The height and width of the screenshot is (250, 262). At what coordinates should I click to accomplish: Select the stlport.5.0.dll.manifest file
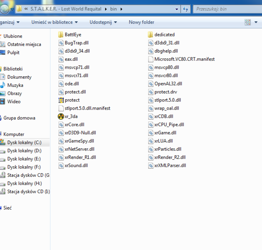coord(87,108)
